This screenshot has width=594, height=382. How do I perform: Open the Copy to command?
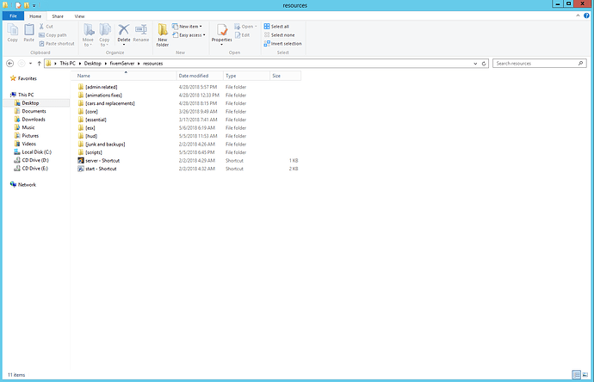[x=104, y=34]
